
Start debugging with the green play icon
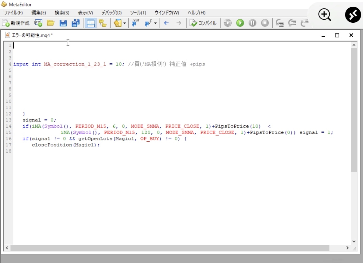240,23
